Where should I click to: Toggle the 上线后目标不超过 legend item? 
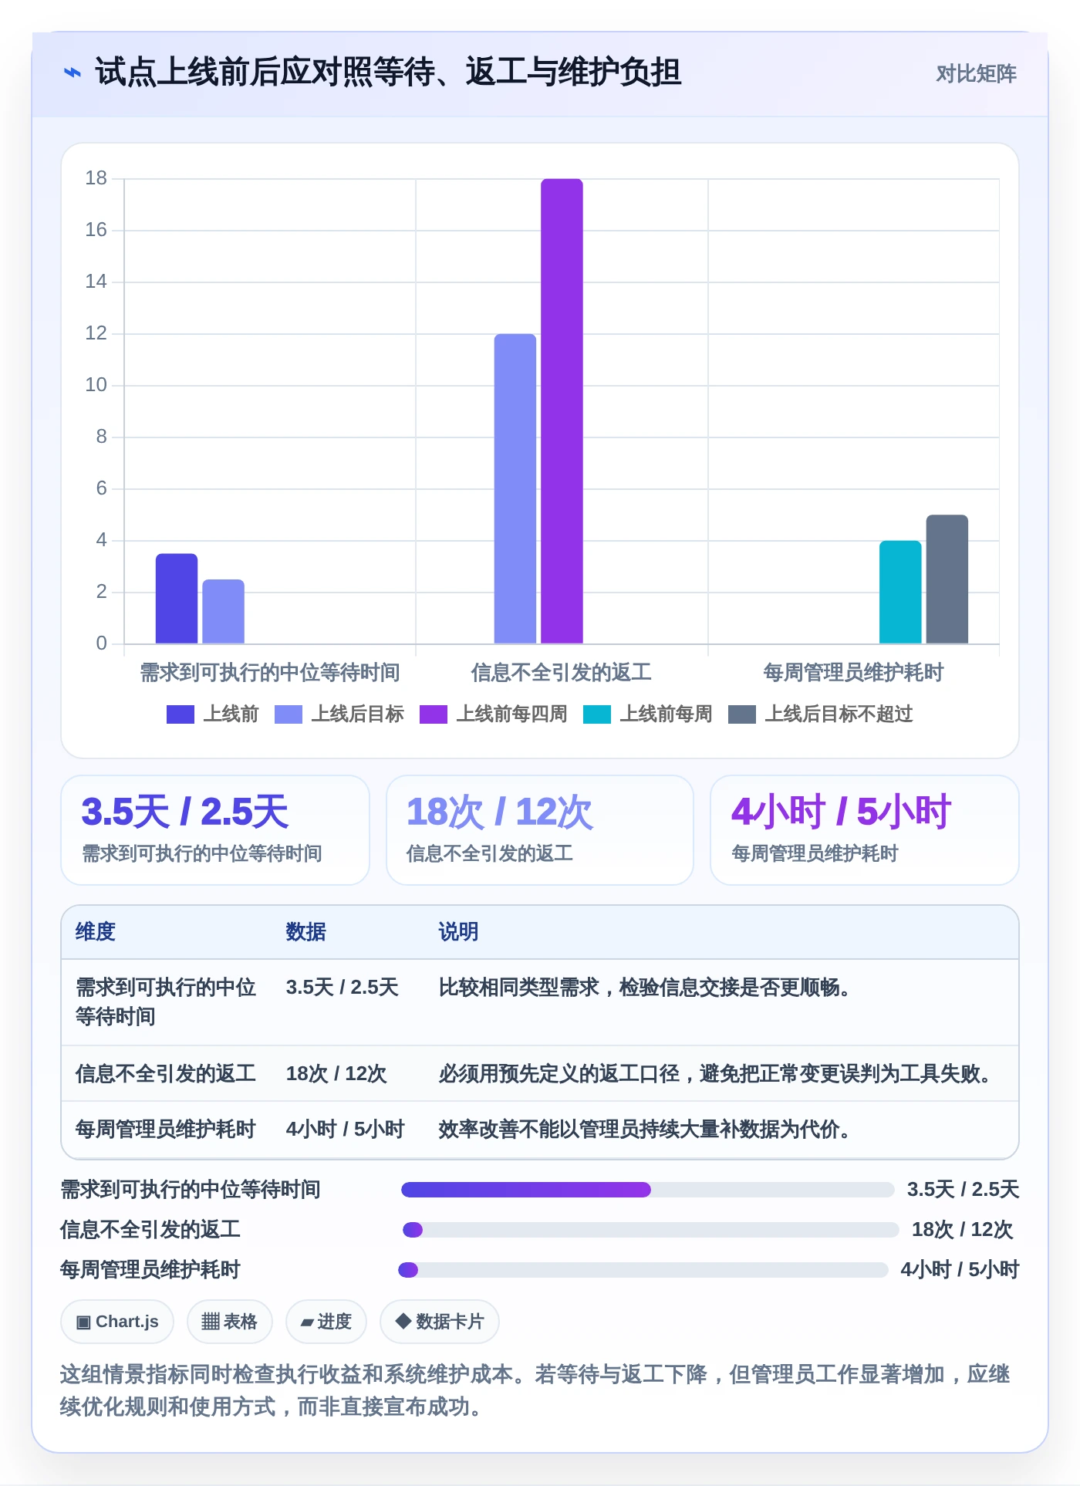(820, 714)
